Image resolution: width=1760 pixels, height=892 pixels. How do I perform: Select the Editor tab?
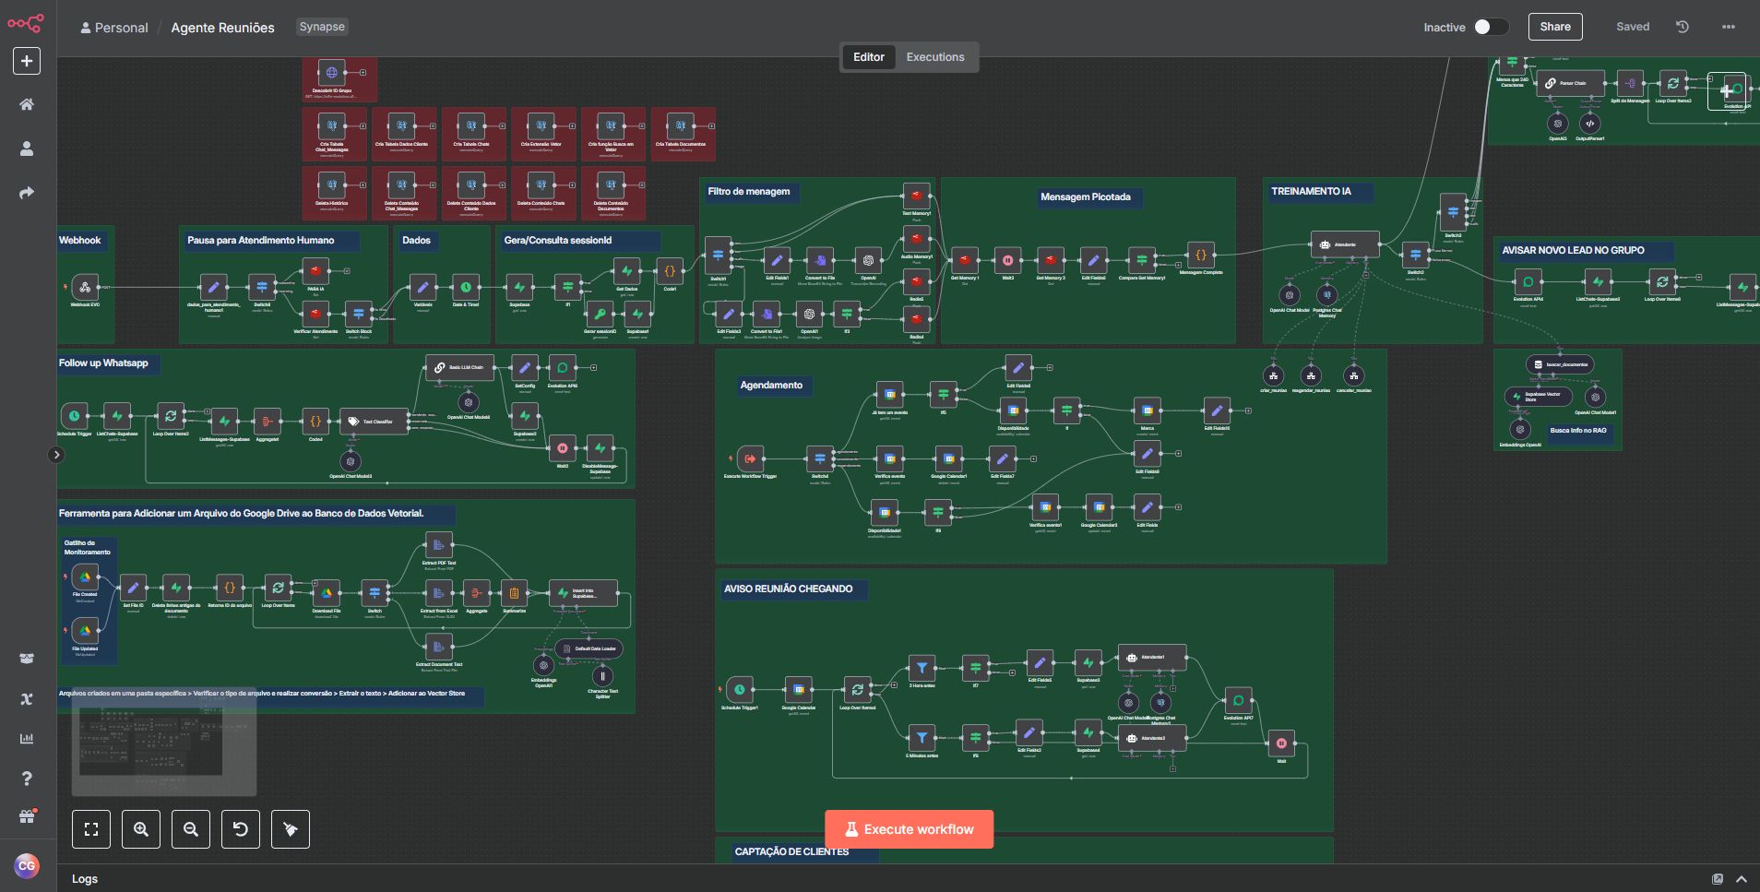[868, 57]
